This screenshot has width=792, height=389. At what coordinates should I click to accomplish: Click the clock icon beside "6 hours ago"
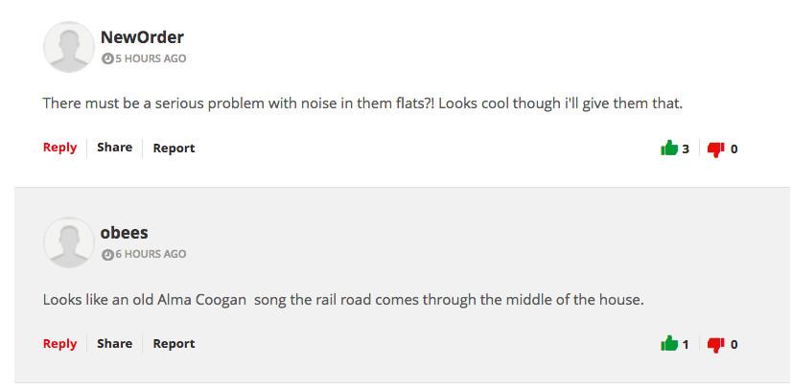[x=107, y=255]
